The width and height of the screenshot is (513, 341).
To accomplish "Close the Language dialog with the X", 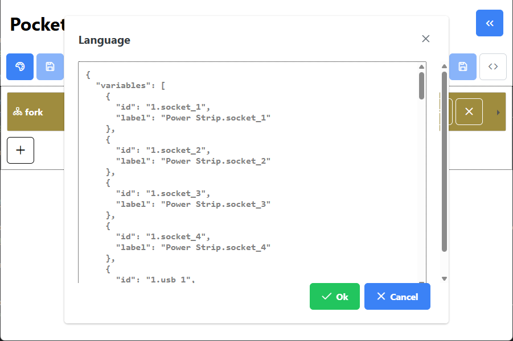I will [x=425, y=39].
